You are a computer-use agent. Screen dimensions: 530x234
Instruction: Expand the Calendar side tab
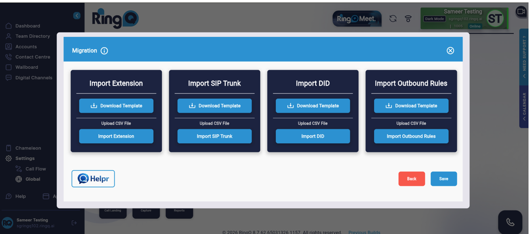[524, 107]
